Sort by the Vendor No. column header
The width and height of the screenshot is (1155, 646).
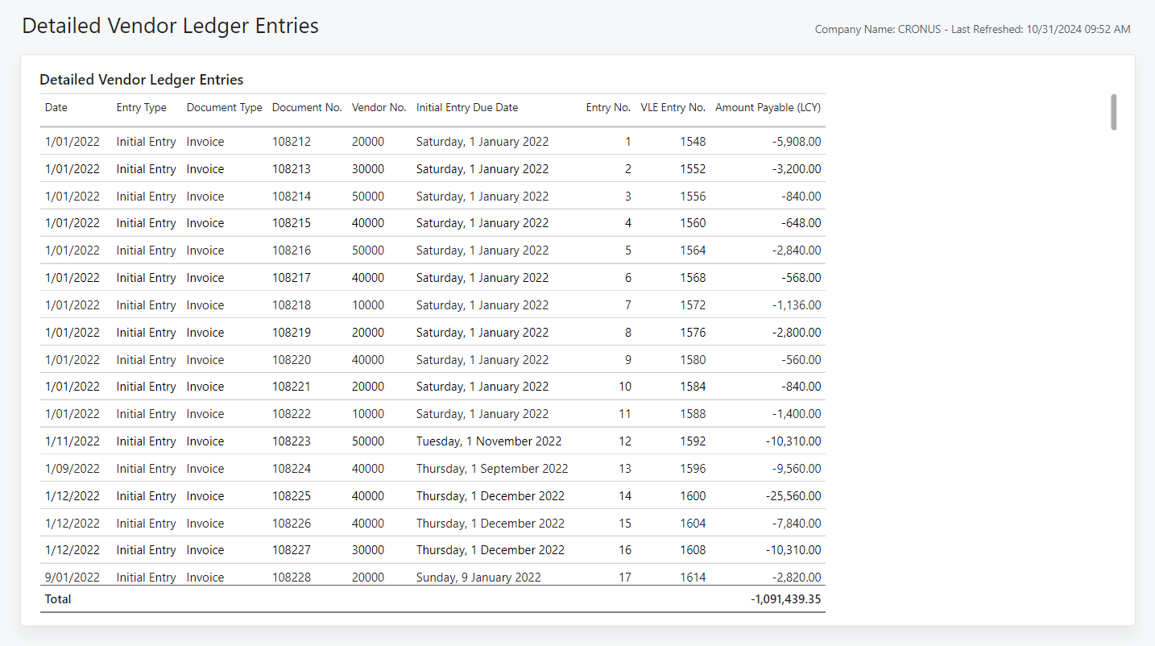(x=379, y=107)
